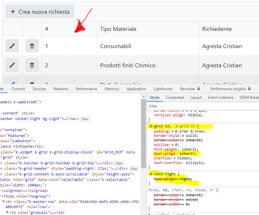This screenshot has width=259, height=215.
Task: Expand the td gridcell node
Action: (7, 213)
